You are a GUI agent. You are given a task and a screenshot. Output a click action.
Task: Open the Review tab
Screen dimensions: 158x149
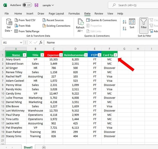coord(99,14)
